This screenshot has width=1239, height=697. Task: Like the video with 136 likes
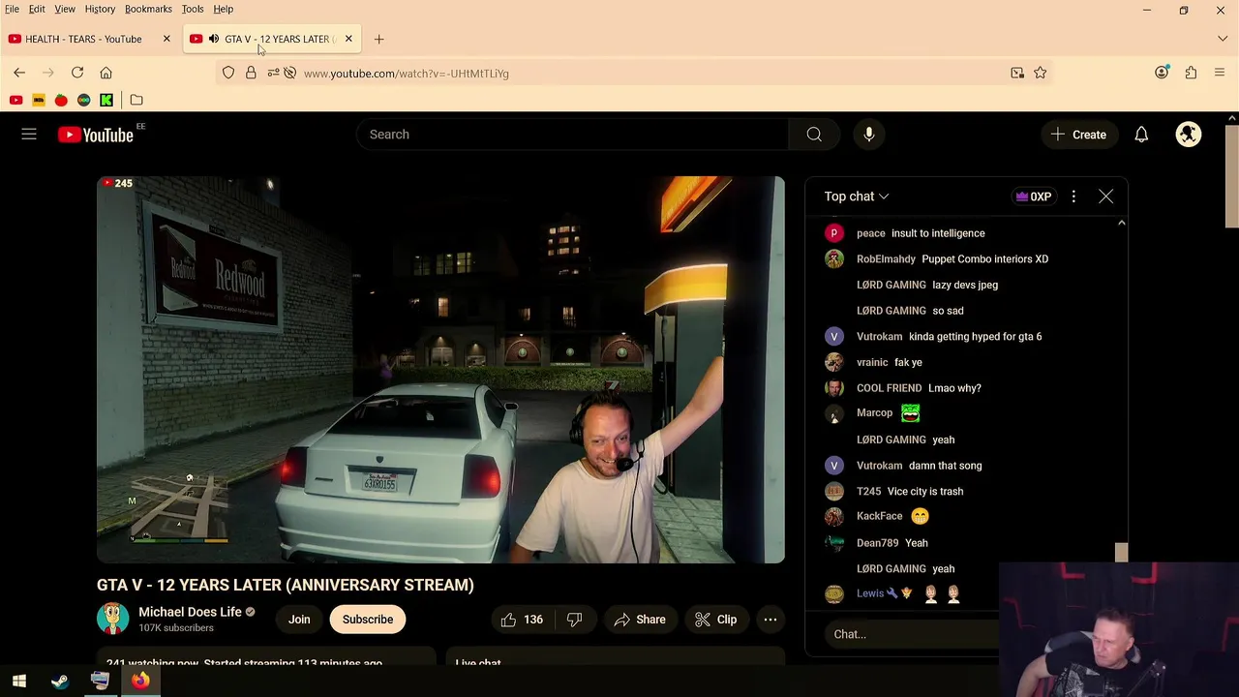[x=521, y=620]
